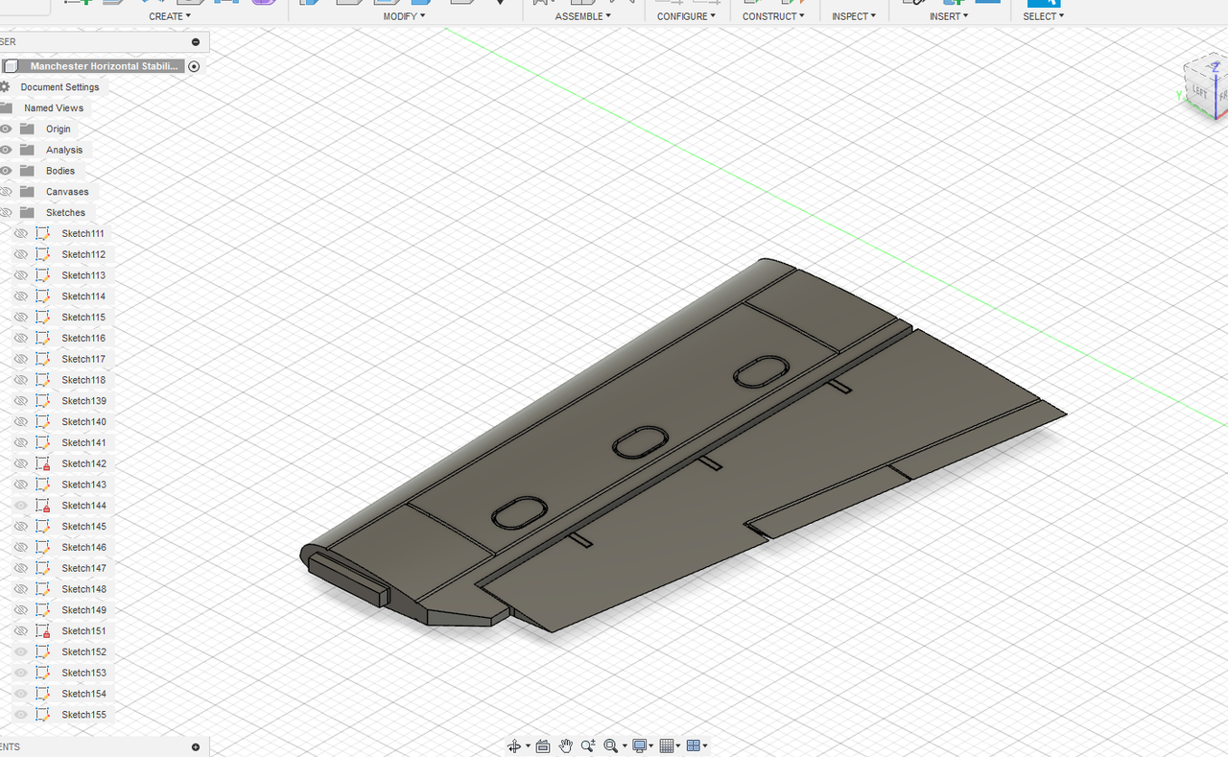Open the MODIFY dropdown

coord(403,15)
